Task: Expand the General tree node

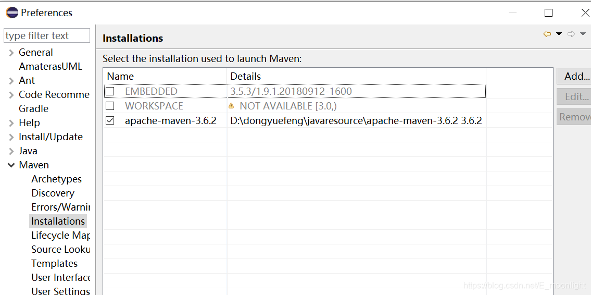Action: pos(11,53)
